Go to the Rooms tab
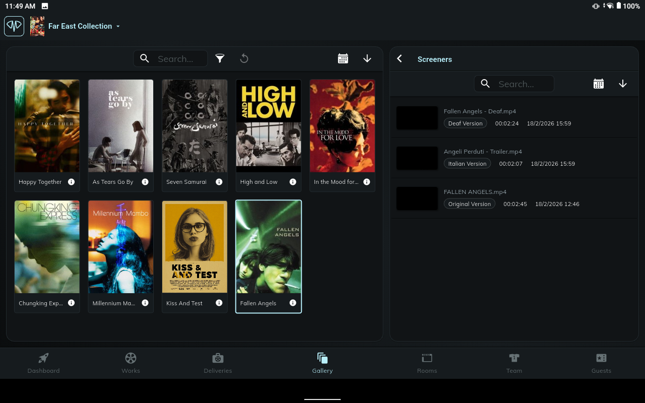The image size is (645, 403). pyautogui.click(x=427, y=363)
